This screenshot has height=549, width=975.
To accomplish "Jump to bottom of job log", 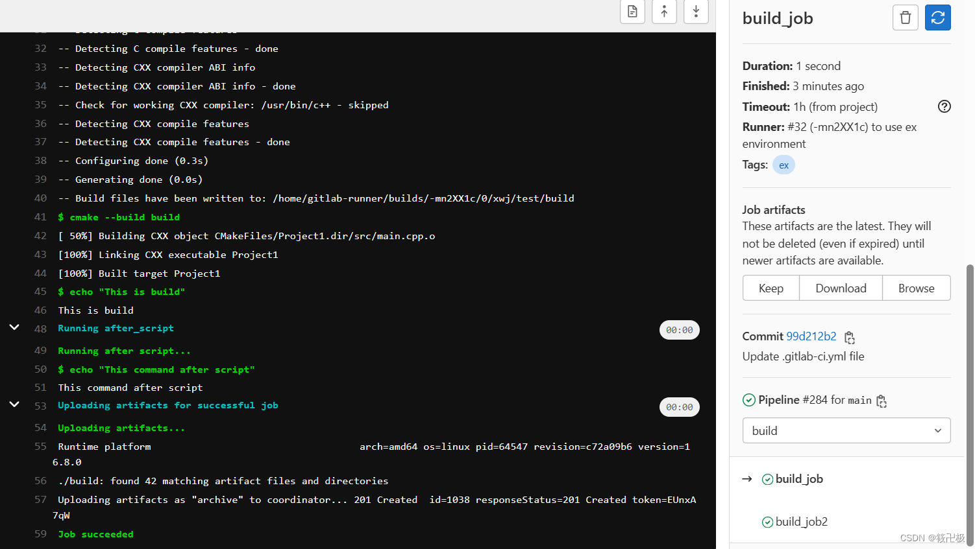I will point(696,11).
